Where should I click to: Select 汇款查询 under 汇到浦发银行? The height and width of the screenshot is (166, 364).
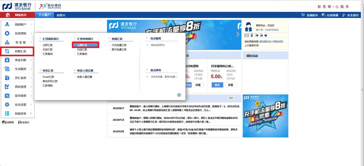point(48,54)
